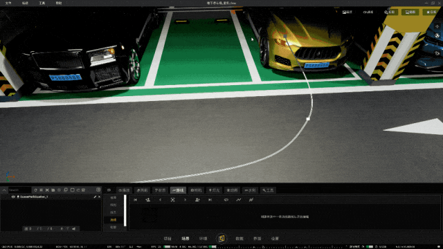Open the 环境 section in the bottom navigation

pos(203,239)
